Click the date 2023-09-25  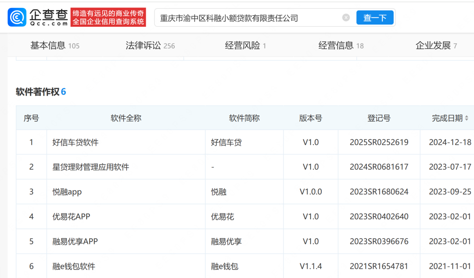click(x=450, y=192)
